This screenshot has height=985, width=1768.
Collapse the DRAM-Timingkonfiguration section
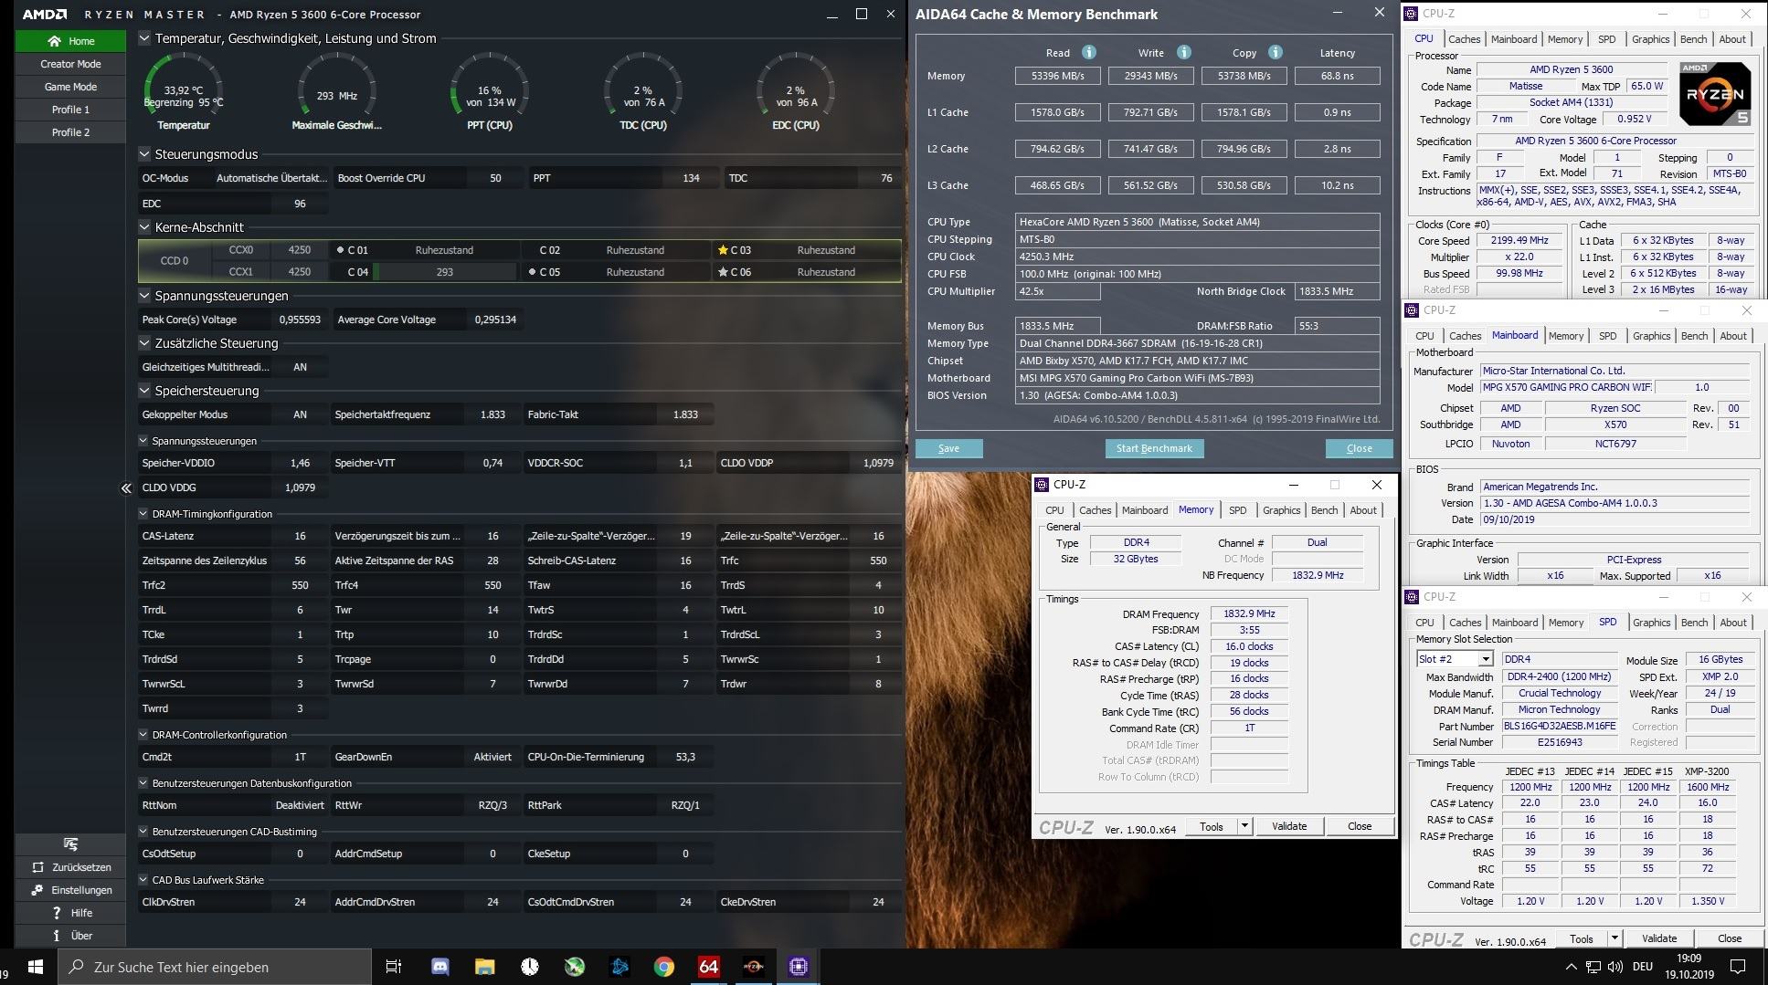coord(143,514)
